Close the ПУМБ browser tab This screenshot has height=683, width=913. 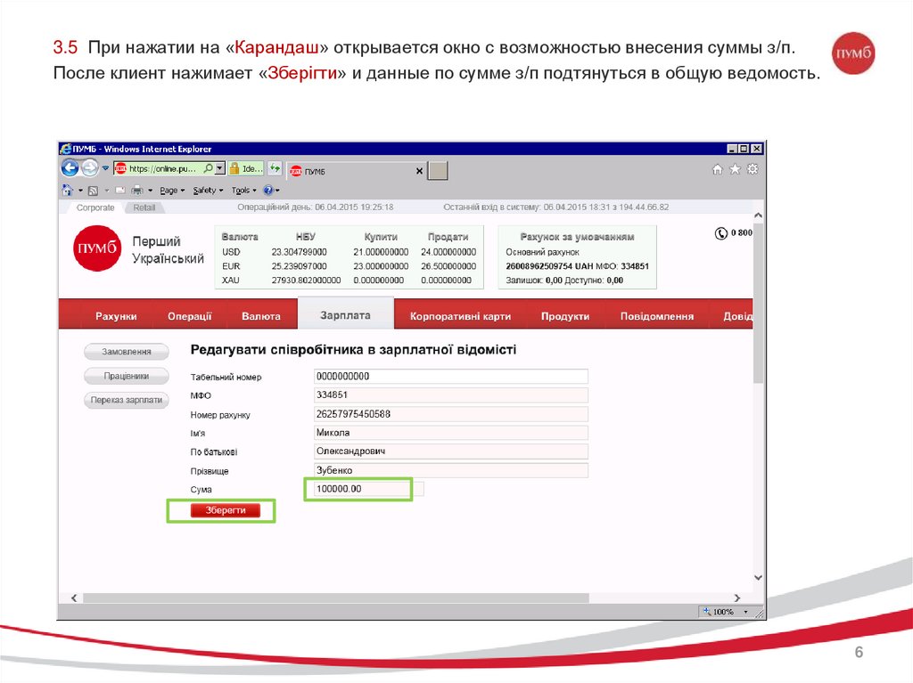(x=420, y=170)
